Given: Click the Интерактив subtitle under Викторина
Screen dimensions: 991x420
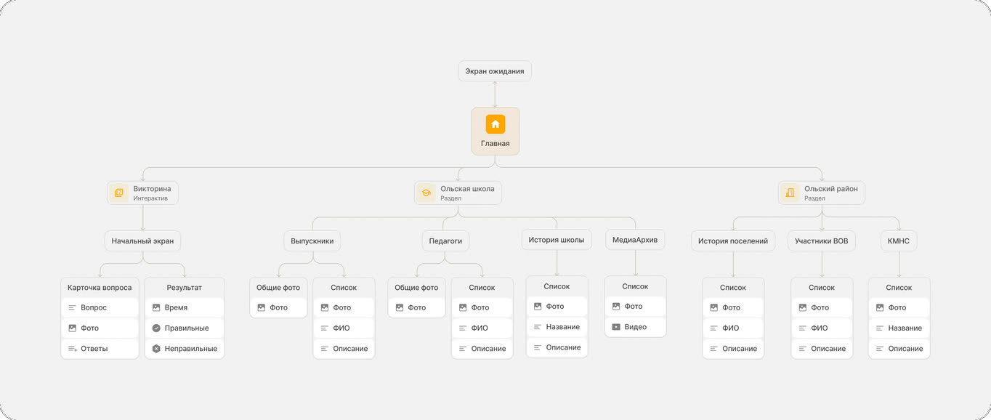Looking at the screenshot, I should click(150, 198).
